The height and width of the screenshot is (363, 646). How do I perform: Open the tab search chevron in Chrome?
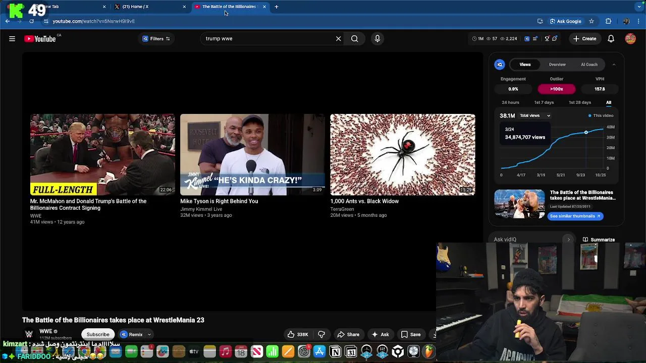639,7
